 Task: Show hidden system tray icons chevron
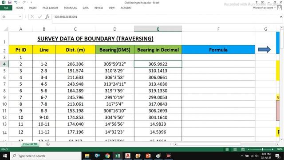(x=242, y=156)
